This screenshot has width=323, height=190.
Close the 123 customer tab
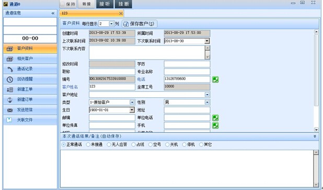pyautogui.click(x=121, y=14)
